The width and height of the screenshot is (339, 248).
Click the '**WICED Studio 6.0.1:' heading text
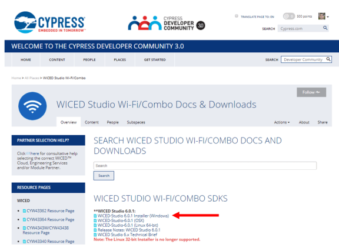(x=115, y=211)
